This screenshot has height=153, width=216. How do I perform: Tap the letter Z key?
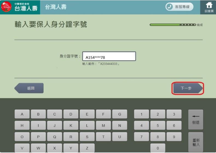87,148
